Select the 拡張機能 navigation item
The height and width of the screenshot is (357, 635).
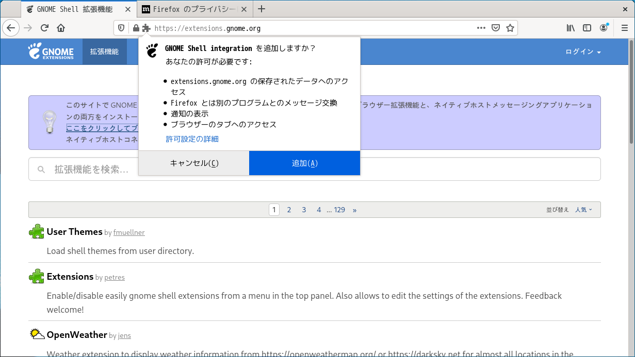tap(104, 52)
